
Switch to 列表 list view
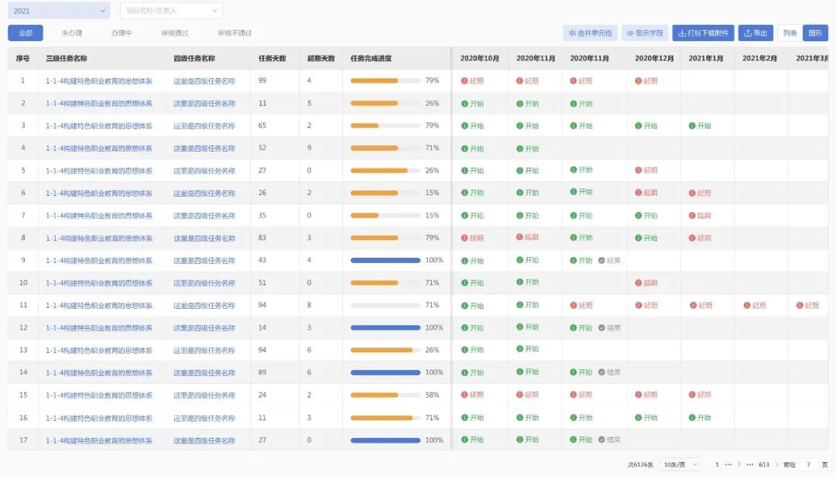pyautogui.click(x=790, y=33)
